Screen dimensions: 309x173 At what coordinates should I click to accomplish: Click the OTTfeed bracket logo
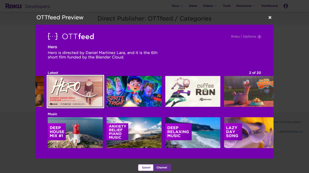coord(53,36)
